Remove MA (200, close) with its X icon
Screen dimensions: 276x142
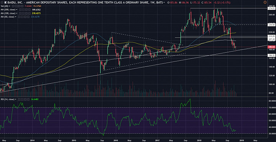pos(29,10)
